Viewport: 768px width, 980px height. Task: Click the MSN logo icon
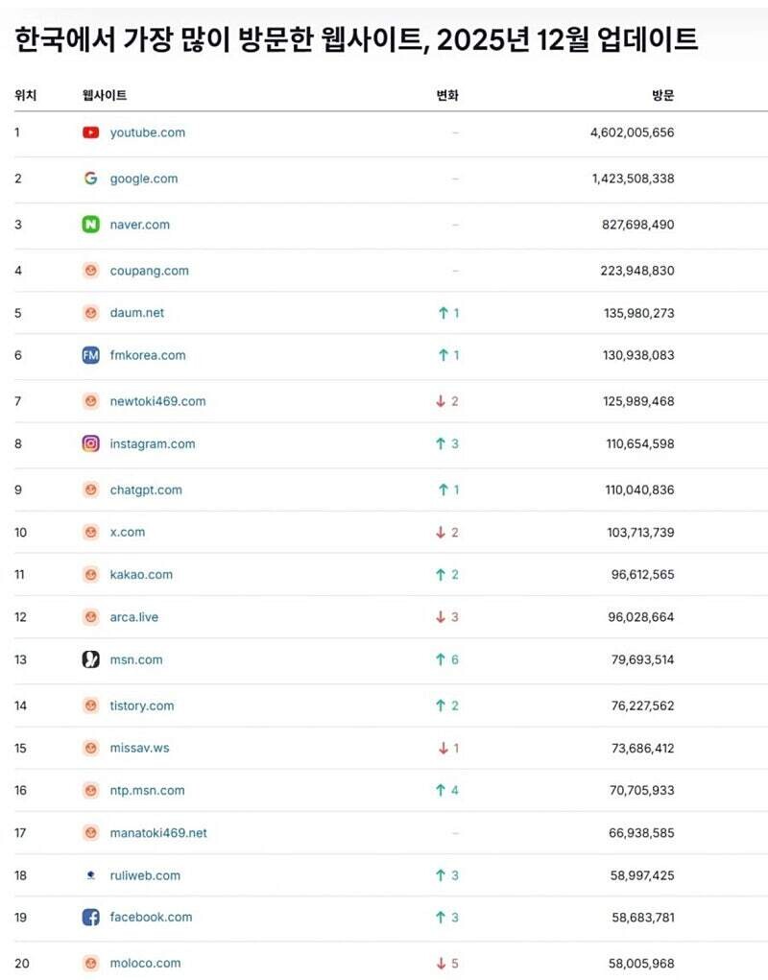click(90, 659)
